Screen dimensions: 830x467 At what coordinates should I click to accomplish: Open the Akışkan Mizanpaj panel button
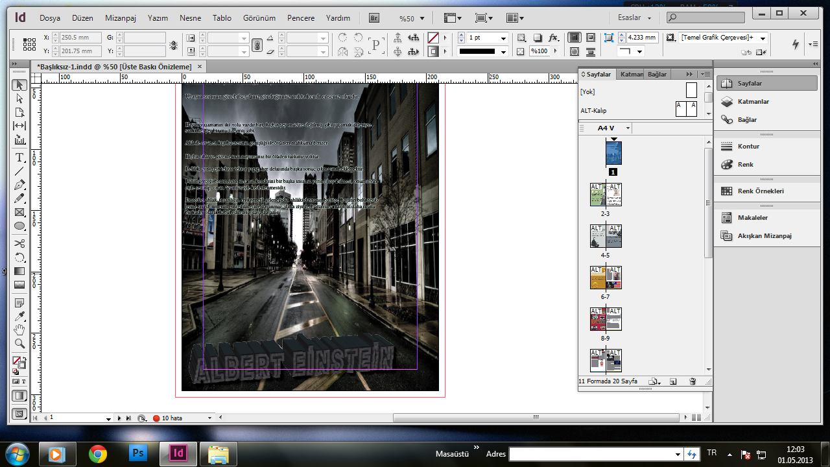766,236
